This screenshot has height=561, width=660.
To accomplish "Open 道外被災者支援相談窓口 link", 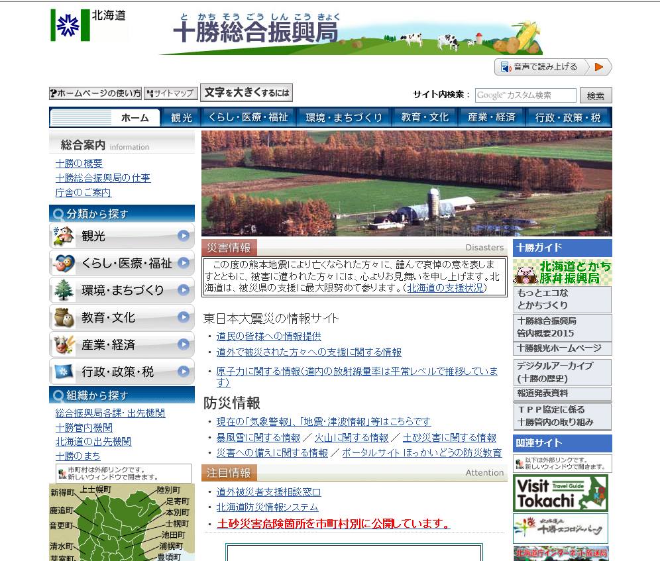I will (x=268, y=492).
